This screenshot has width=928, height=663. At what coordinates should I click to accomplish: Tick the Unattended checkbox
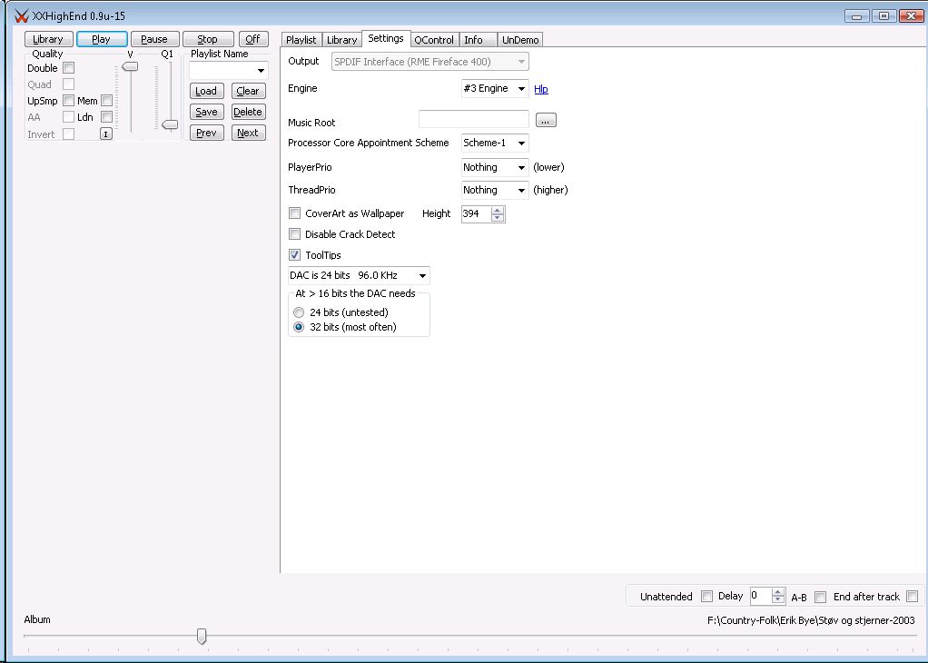pyautogui.click(x=706, y=596)
